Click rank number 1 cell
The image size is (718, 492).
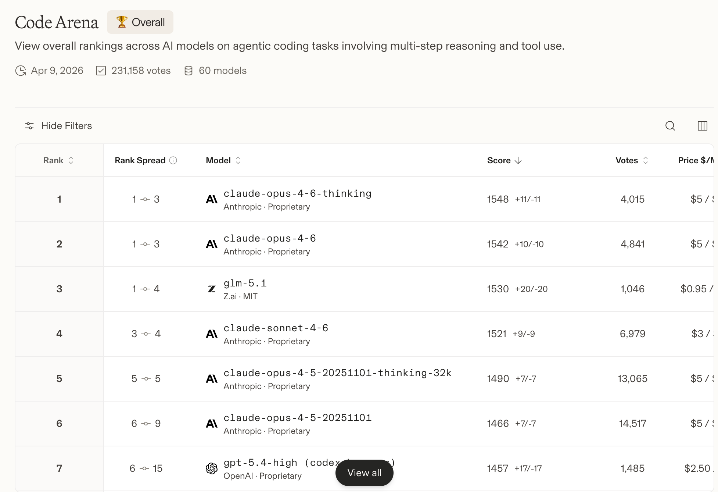[59, 199]
